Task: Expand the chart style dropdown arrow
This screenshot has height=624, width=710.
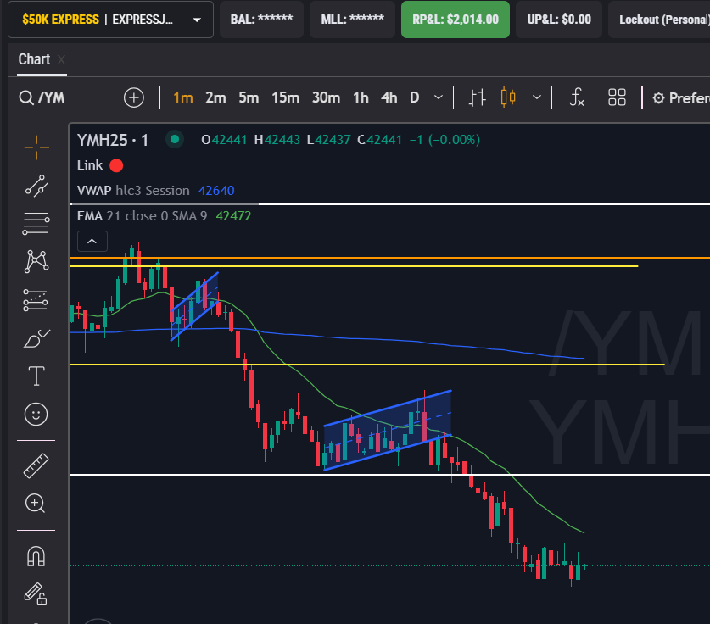Action: (x=537, y=97)
